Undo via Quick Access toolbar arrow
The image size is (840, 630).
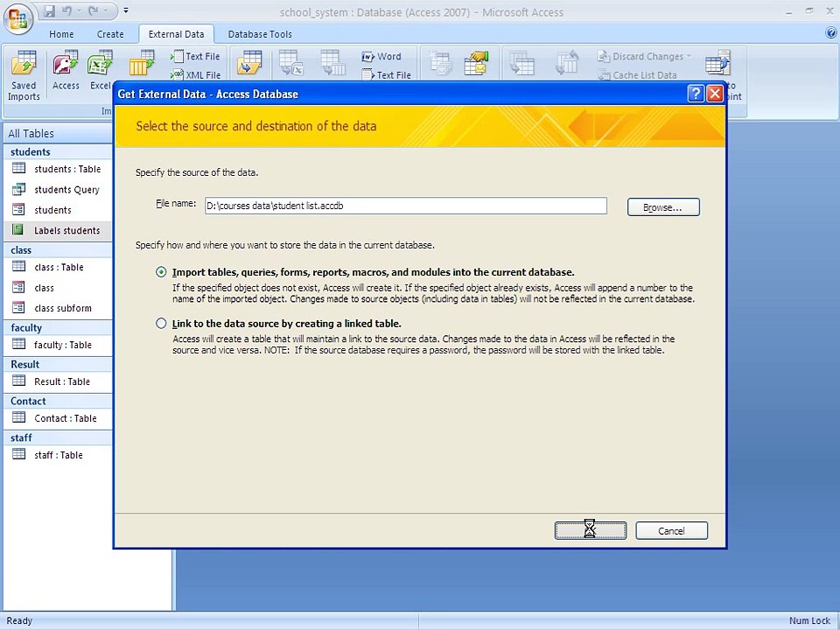[x=67, y=10]
